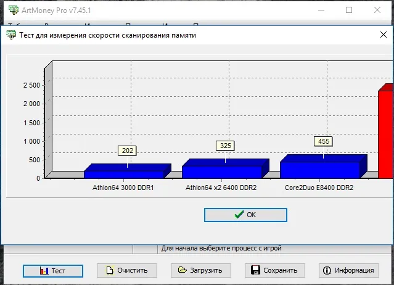The height and width of the screenshot is (285, 394).
Task: Click the floppy disk icon on Сохранить
Action: (x=255, y=270)
